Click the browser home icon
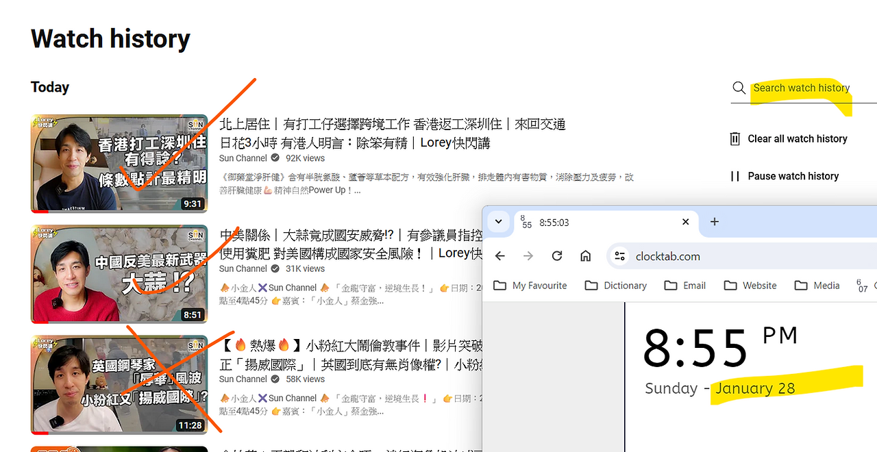877x452 pixels. [x=585, y=256]
